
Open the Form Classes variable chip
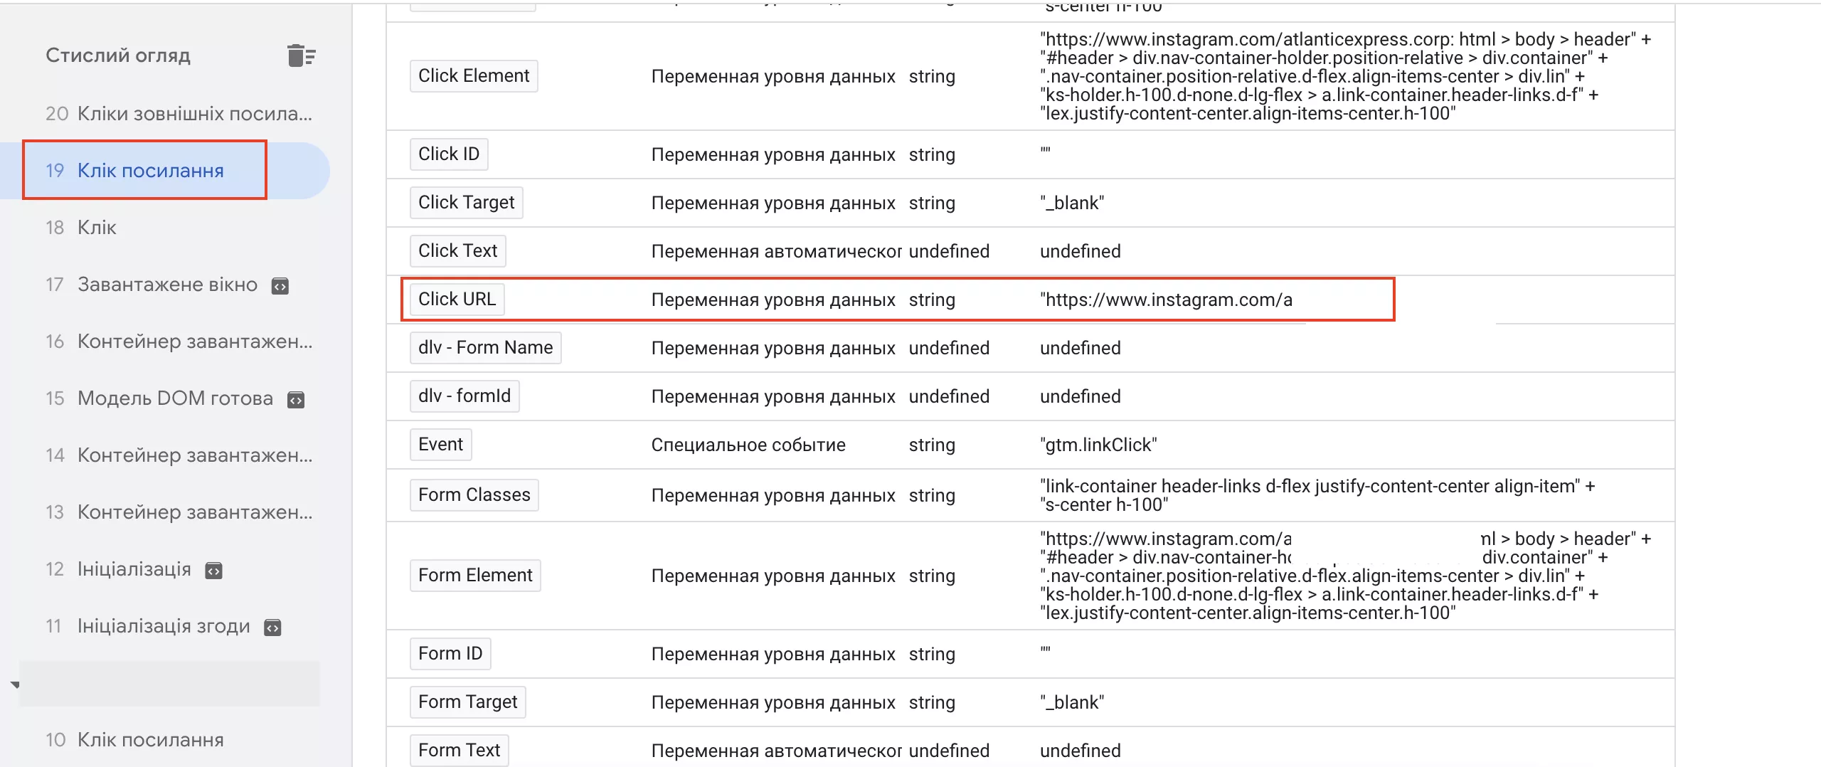pyautogui.click(x=474, y=495)
